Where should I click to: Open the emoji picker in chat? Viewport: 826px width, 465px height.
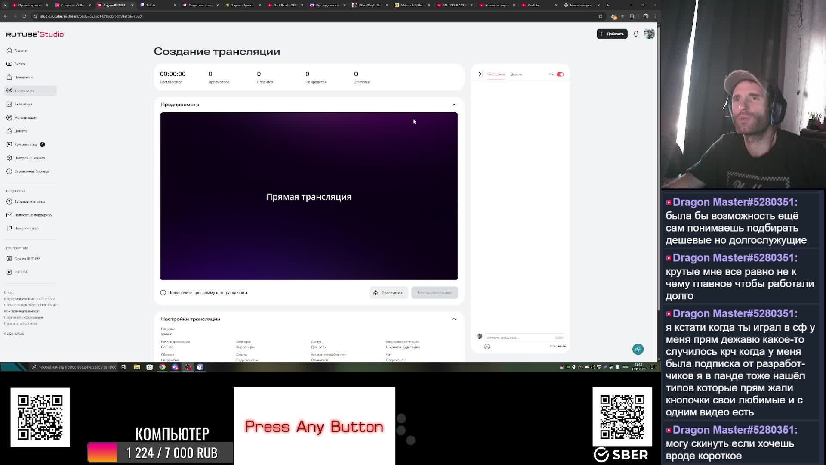(x=487, y=347)
